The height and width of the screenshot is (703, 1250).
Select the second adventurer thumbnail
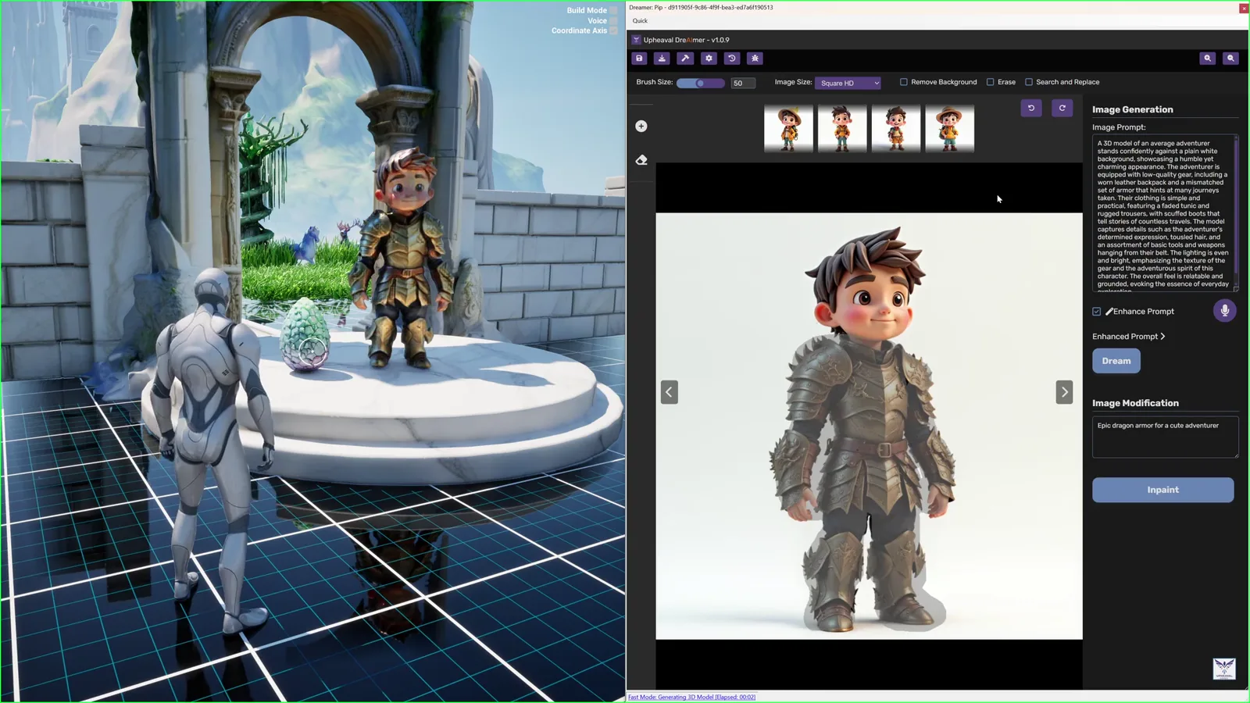coord(842,128)
